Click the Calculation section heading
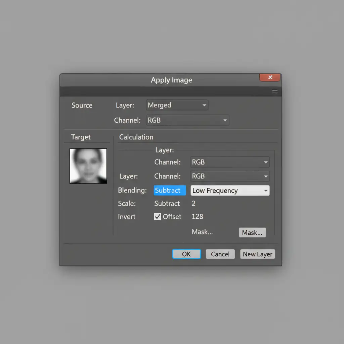The image size is (344, 344). click(136, 137)
